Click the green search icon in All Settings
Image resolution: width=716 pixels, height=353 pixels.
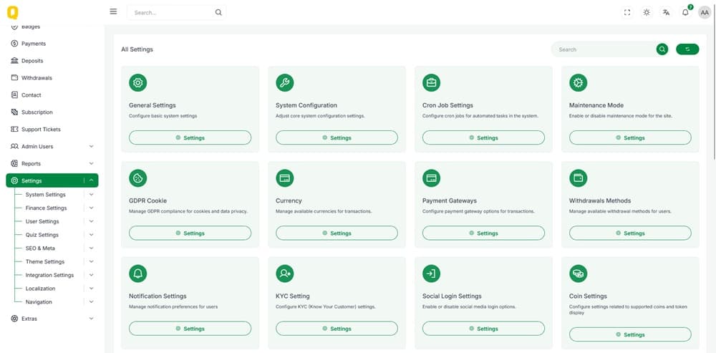click(662, 49)
